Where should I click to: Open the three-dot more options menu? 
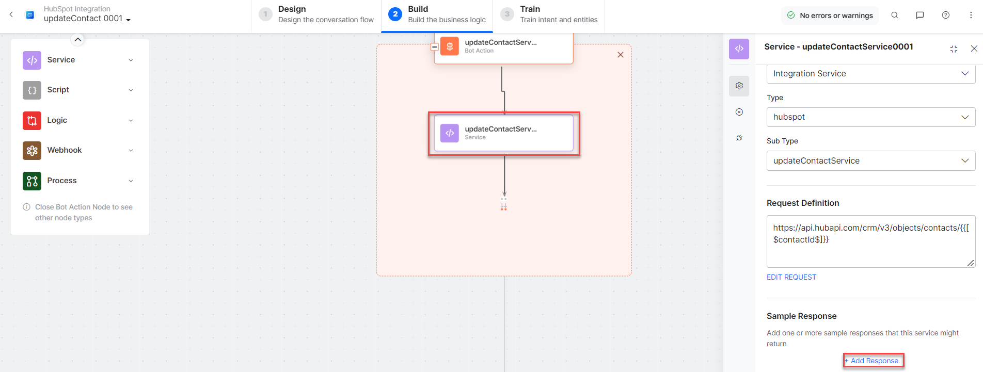click(971, 15)
